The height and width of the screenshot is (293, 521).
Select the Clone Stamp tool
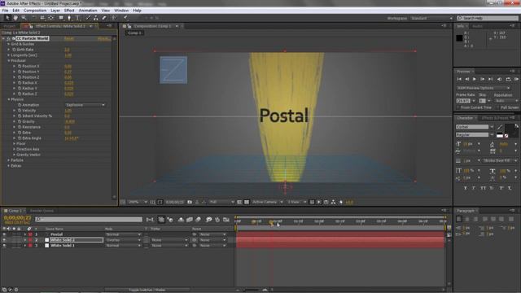tap(96, 18)
